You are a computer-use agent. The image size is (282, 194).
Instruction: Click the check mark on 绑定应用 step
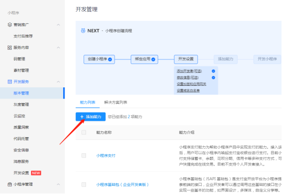[x=153, y=59]
